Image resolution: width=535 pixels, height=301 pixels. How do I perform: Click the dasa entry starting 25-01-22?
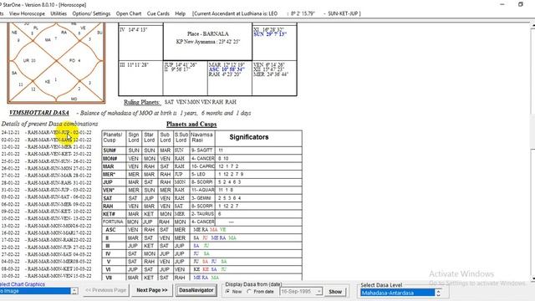(x=47, y=161)
